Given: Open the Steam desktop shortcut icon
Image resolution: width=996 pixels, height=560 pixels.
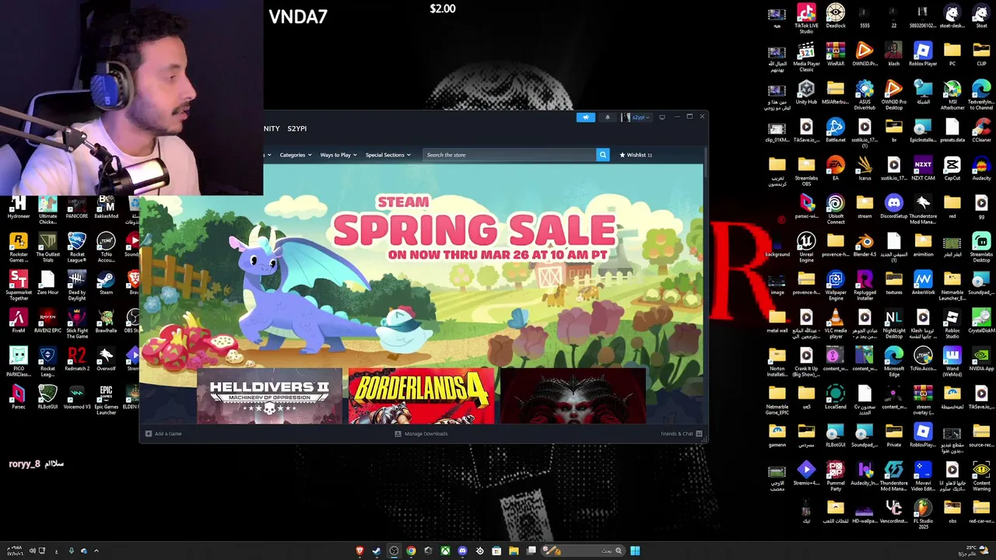Looking at the screenshot, I should coord(106,283).
